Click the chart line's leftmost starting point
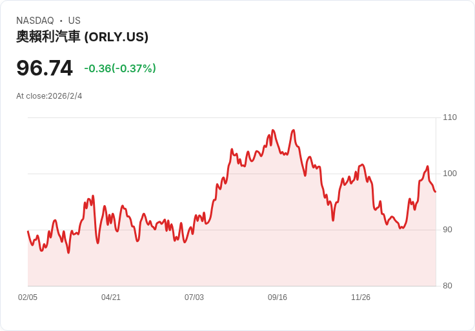475x331 pixels. (x=28, y=231)
